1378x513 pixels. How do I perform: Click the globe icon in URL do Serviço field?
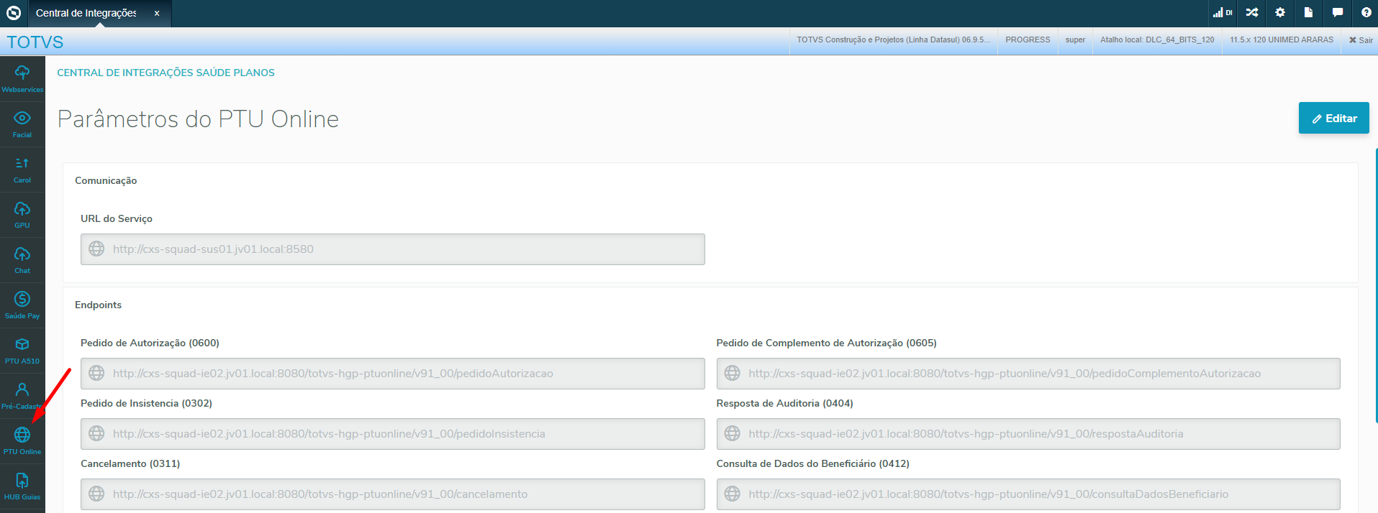point(96,249)
